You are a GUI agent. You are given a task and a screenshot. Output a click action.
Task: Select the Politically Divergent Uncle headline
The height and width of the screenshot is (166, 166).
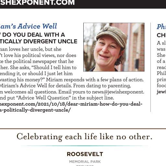(x=39, y=38)
